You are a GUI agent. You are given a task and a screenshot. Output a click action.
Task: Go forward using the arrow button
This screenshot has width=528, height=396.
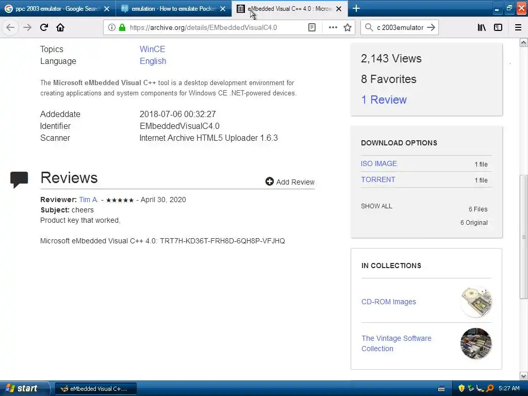pyautogui.click(x=27, y=27)
